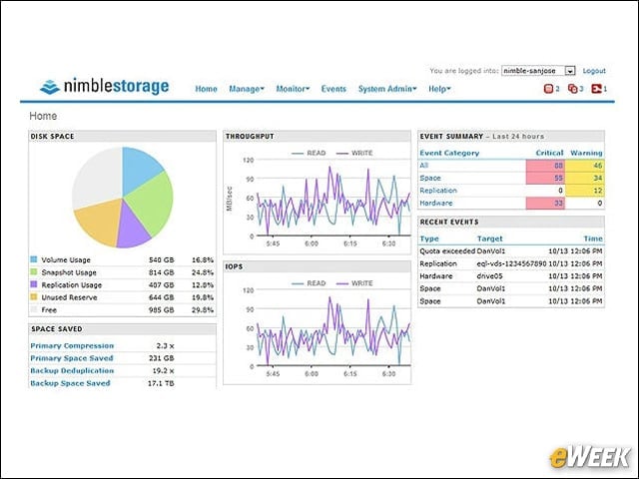639x479 pixels.
Task: Open the Primary Compression link
Action: (x=72, y=346)
